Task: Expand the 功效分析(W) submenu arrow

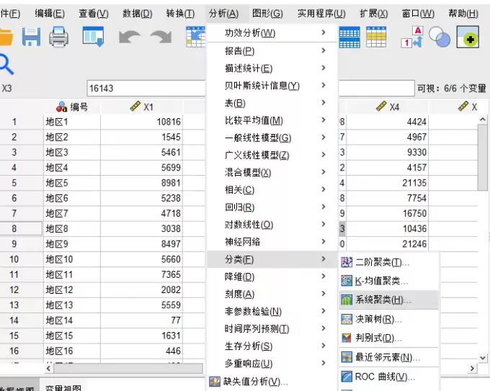Action: (324, 32)
